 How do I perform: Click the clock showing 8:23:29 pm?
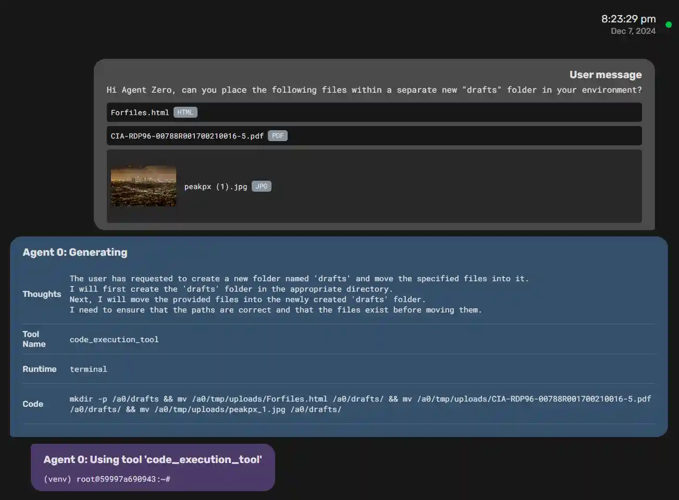click(x=628, y=19)
